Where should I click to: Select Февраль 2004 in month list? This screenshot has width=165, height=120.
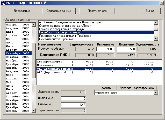pos(19,71)
